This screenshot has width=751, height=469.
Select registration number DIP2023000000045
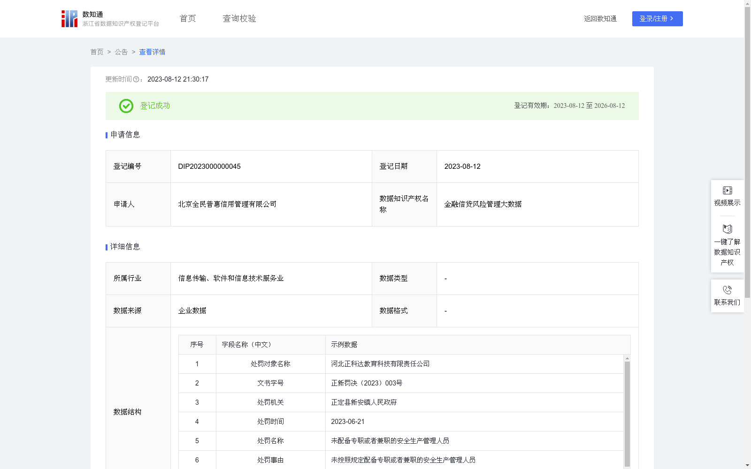pos(209,166)
